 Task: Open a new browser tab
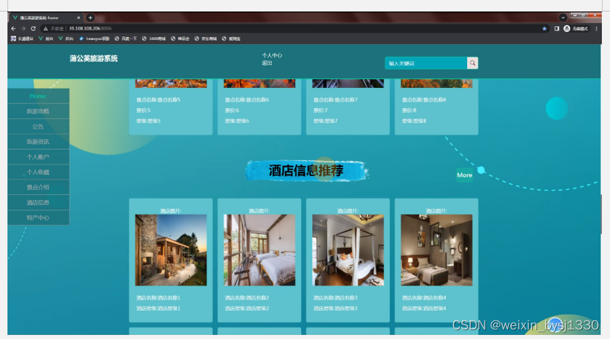coord(90,18)
